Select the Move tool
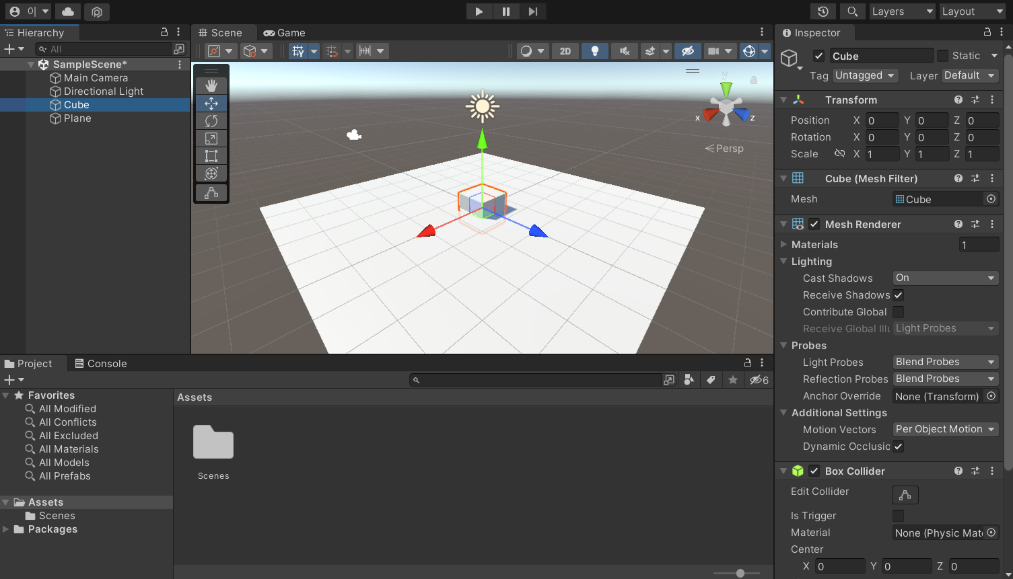The width and height of the screenshot is (1013, 579). [x=211, y=104]
